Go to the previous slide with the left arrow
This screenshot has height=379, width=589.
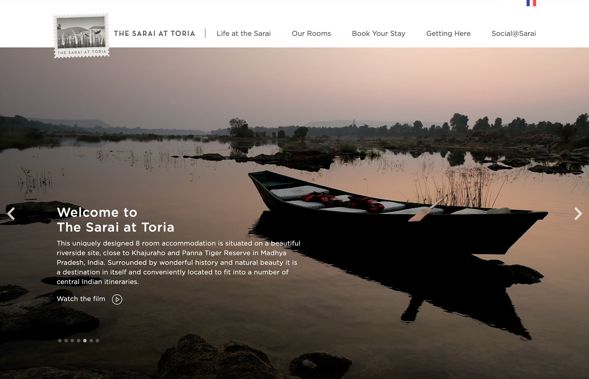[11, 214]
